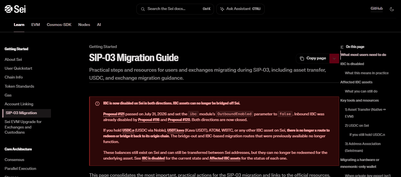Switch to the Cosmos-SDK tab
The image size is (401, 177).
(59, 25)
